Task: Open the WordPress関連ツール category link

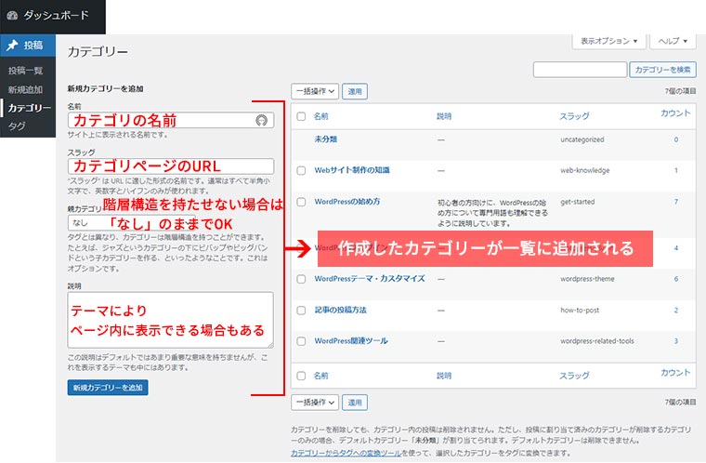Action: point(351,341)
